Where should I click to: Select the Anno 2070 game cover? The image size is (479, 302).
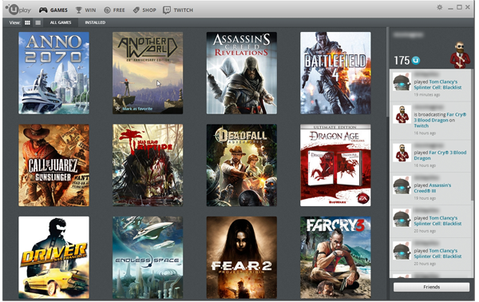[x=53, y=73]
